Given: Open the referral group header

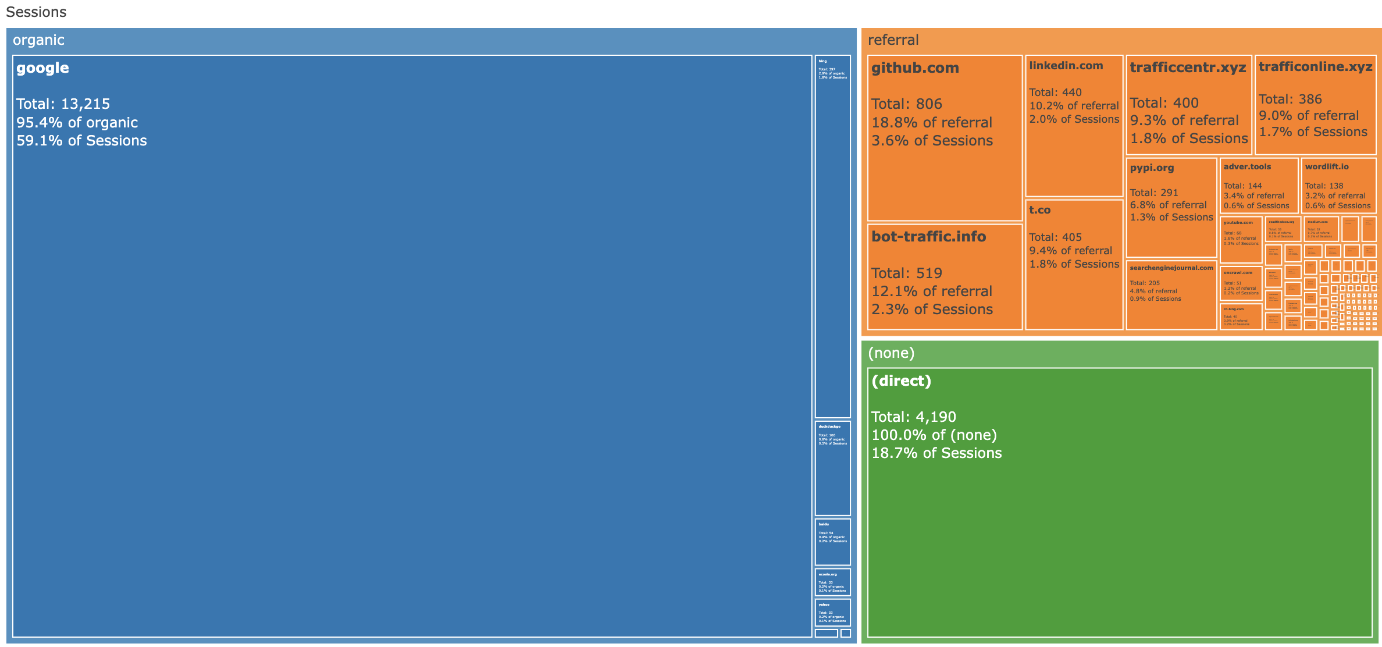Looking at the screenshot, I should point(1121,40).
